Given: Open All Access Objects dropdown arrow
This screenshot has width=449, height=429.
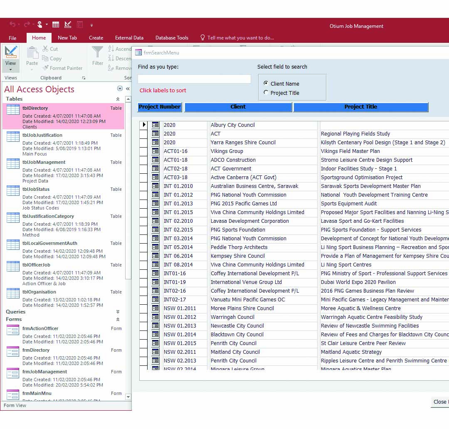Looking at the screenshot, I should click(x=120, y=89).
